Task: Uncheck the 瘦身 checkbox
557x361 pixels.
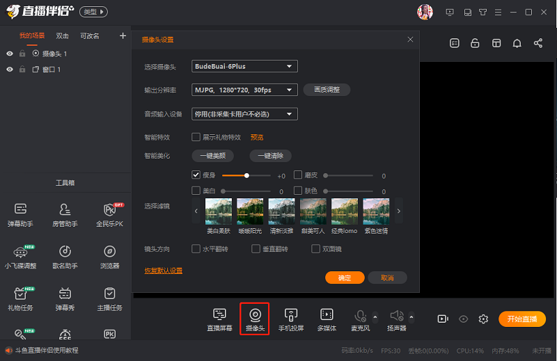Action: (x=196, y=175)
